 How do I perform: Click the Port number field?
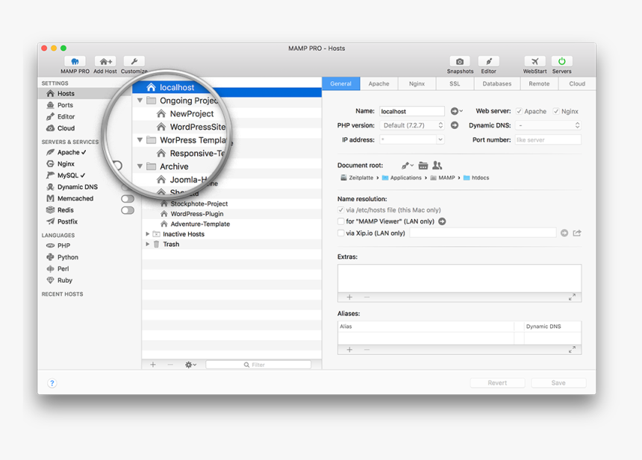point(548,140)
